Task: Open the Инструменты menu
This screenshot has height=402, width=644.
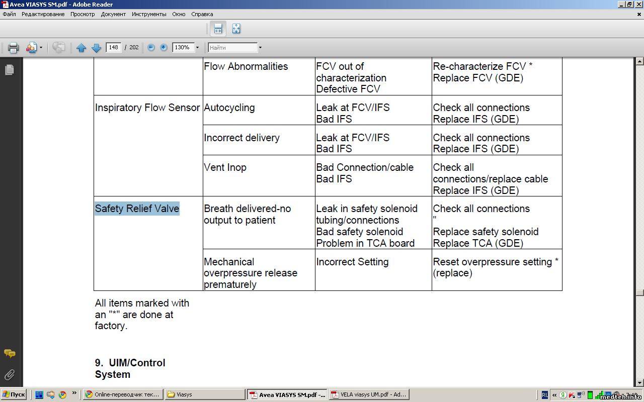Action: click(149, 14)
